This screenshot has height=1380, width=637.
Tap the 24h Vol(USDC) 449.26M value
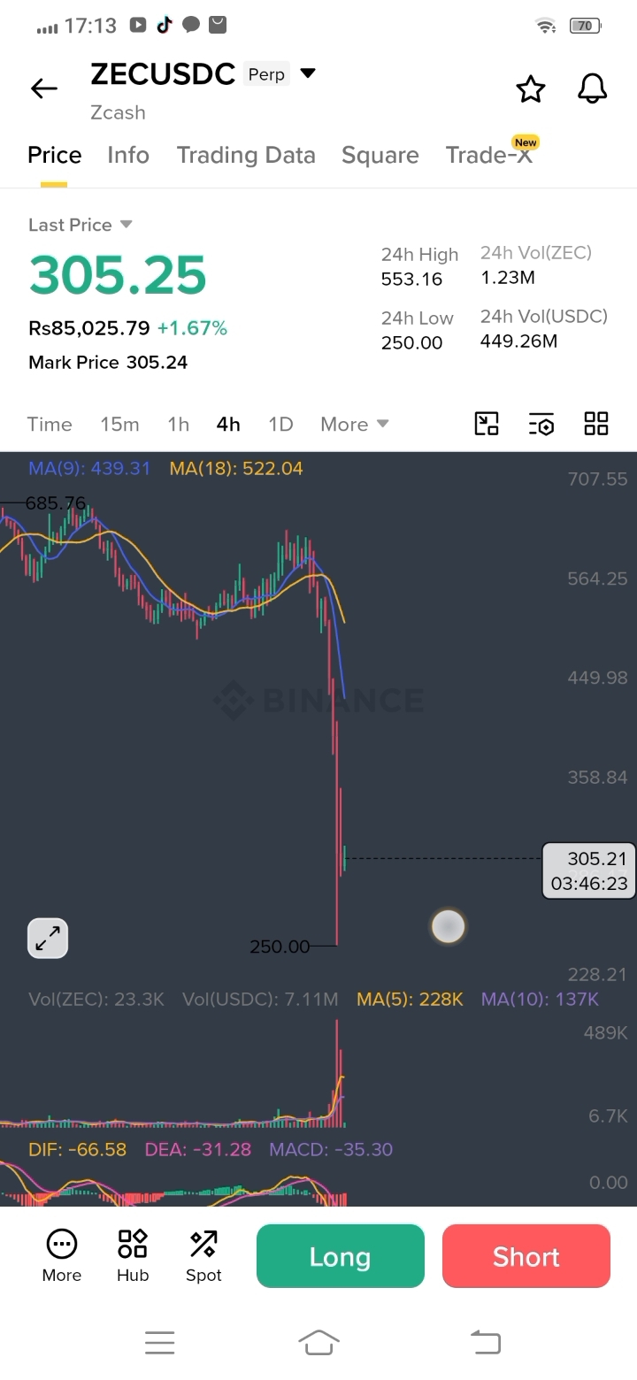pos(518,341)
